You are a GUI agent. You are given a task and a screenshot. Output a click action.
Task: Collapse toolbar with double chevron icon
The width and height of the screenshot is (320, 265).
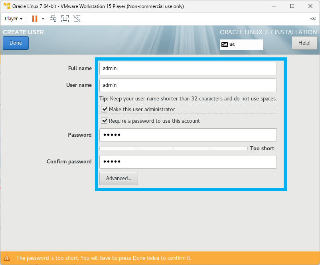tap(313, 19)
